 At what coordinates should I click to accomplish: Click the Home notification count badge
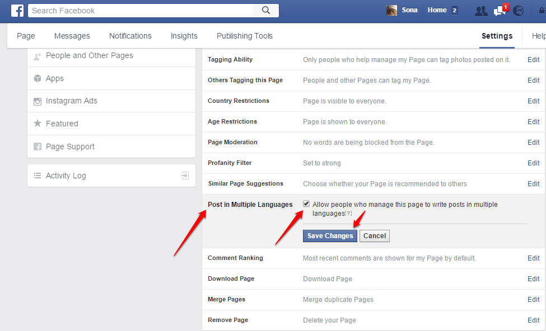pos(454,11)
